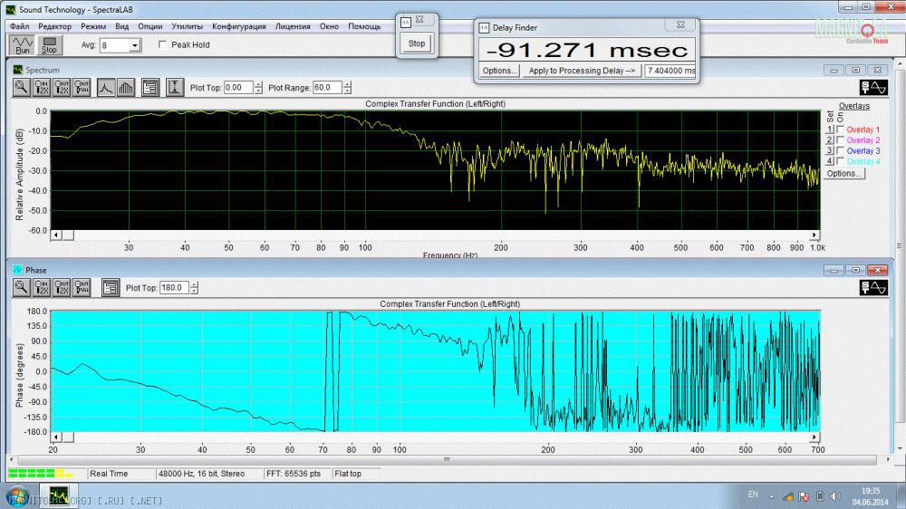This screenshot has width=906, height=509.
Task: Toggle the Overlay 2 checkbox
Action: tap(840, 139)
